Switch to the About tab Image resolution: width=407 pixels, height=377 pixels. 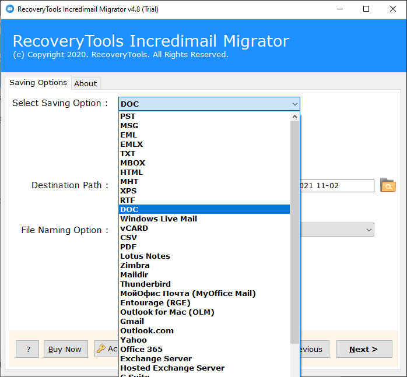pos(86,83)
